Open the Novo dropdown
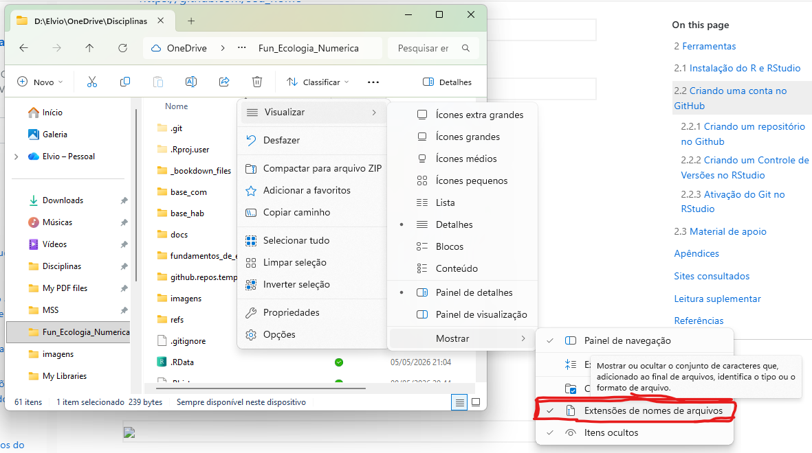The image size is (812, 453). 41,82
